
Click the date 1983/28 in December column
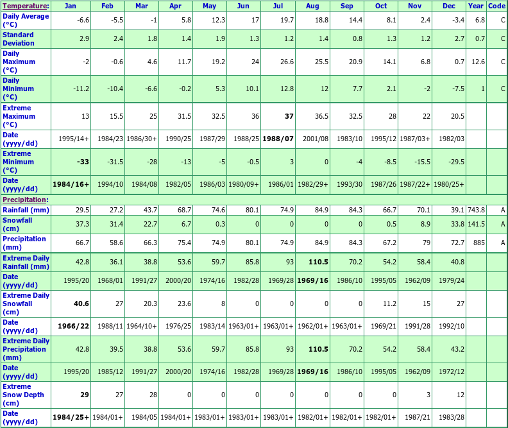(x=452, y=417)
